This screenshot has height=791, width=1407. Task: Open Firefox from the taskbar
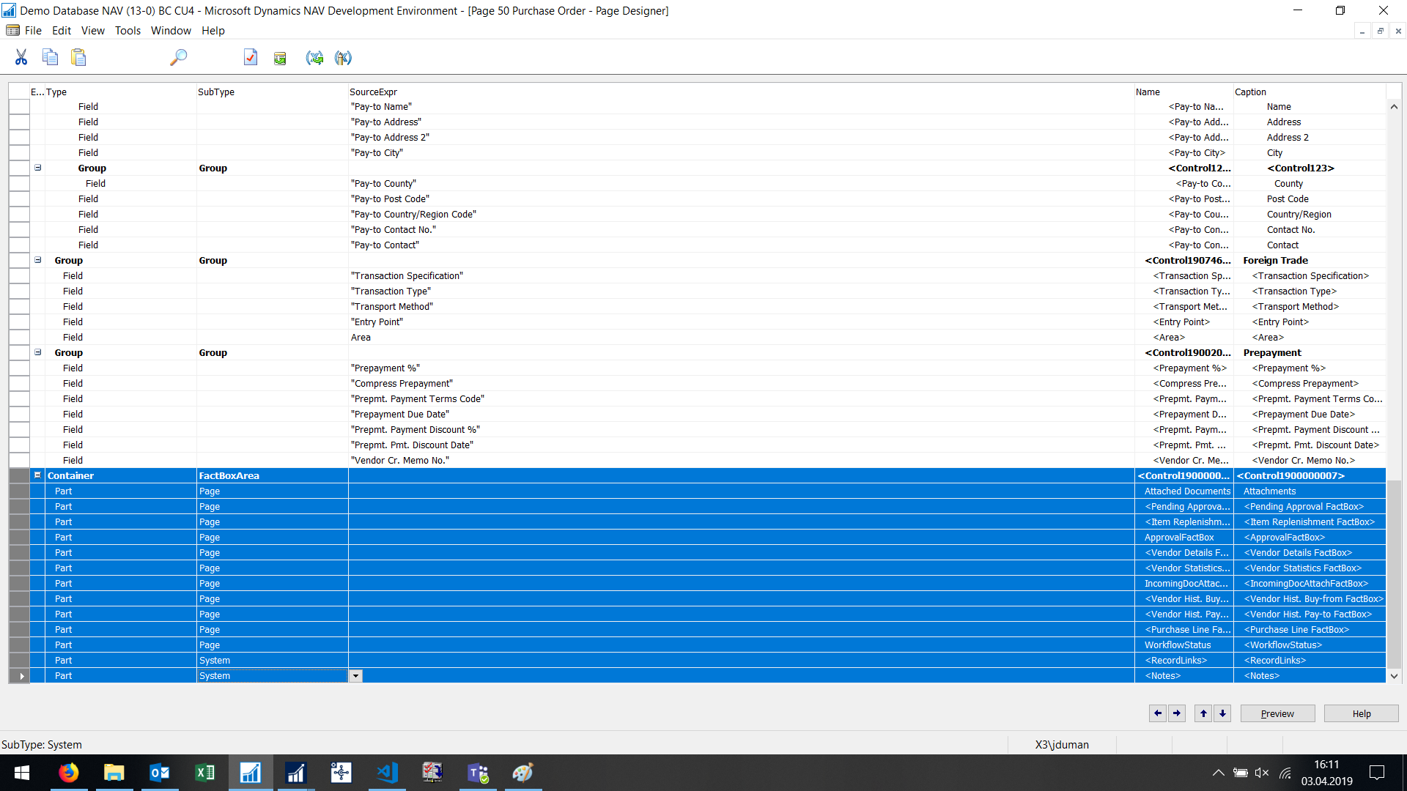click(x=69, y=773)
